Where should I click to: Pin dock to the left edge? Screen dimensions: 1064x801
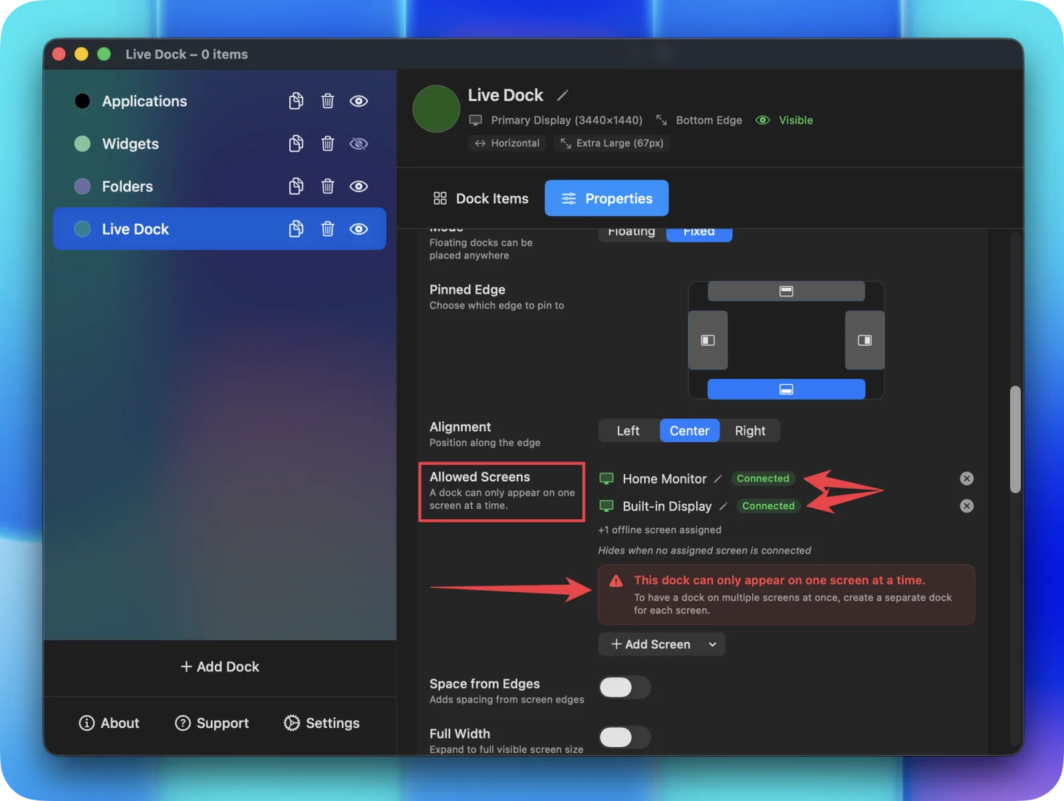coord(708,340)
